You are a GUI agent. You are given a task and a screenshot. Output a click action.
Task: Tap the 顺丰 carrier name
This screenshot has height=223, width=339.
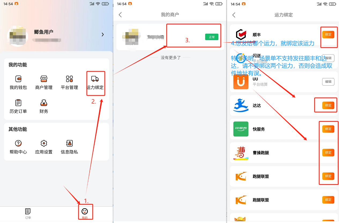[x=257, y=35]
